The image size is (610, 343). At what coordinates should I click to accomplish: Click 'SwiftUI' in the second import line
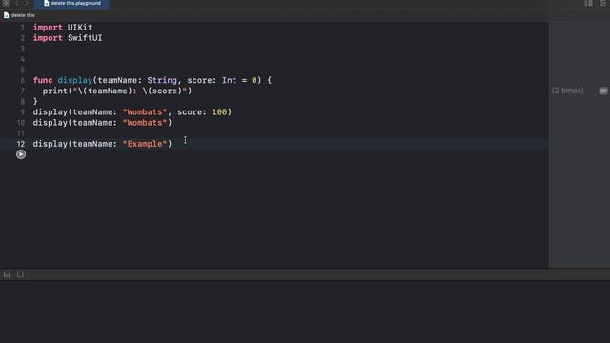coord(85,38)
